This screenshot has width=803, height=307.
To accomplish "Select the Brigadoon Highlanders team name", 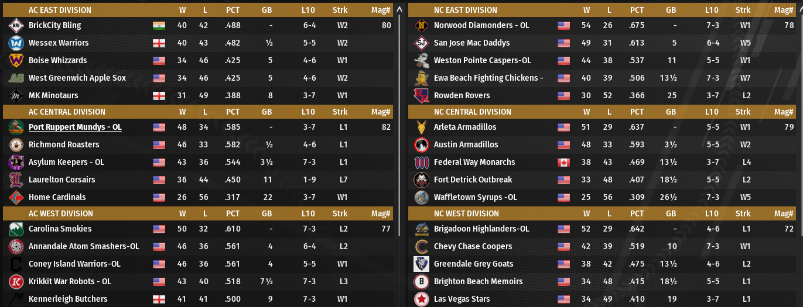I will (481, 229).
